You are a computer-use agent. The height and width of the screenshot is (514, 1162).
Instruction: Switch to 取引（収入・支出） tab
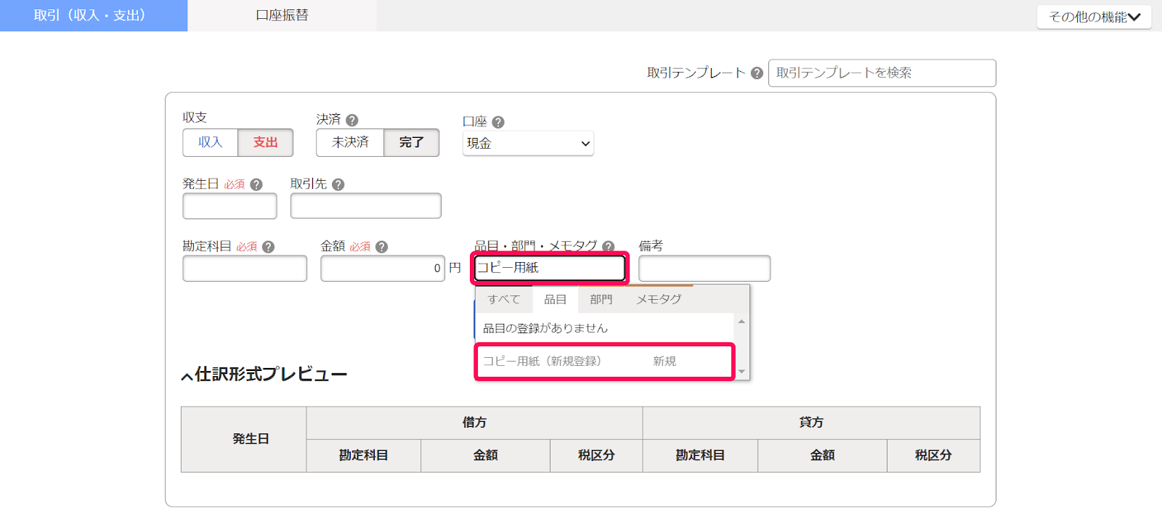coord(94,15)
